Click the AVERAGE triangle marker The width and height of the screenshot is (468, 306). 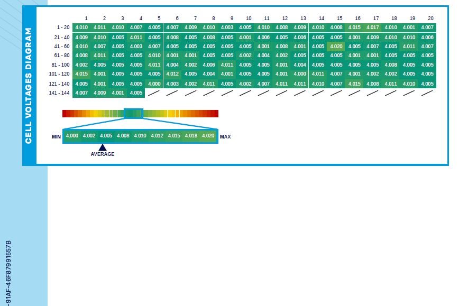[102, 147]
